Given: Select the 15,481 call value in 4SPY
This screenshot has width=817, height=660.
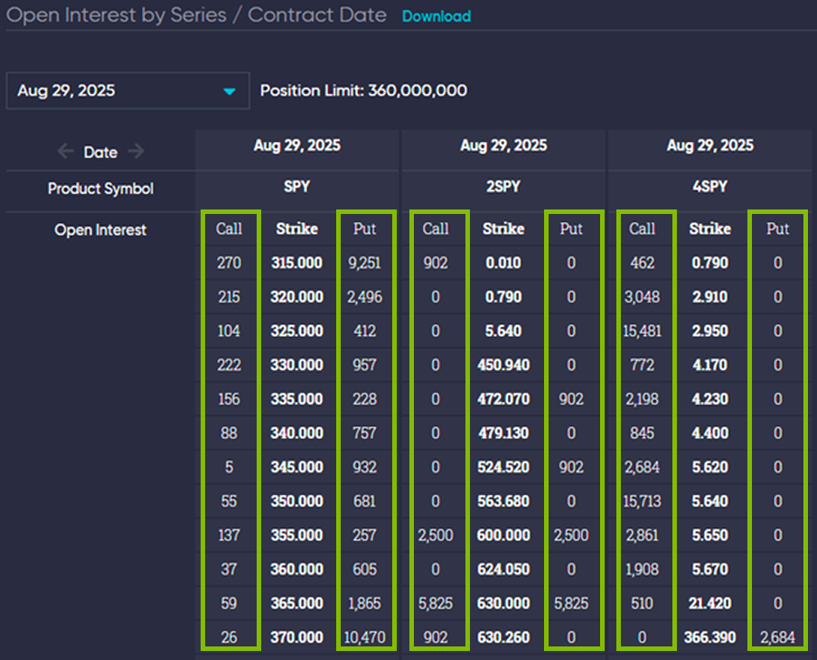Looking at the screenshot, I should click(x=642, y=330).
